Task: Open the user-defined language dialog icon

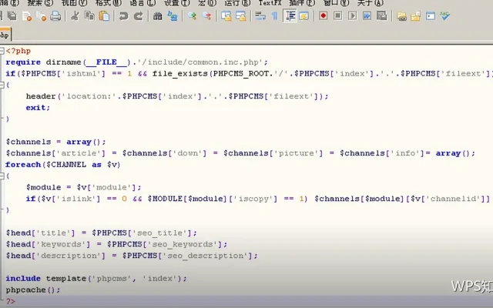Action: click(304, 15)
